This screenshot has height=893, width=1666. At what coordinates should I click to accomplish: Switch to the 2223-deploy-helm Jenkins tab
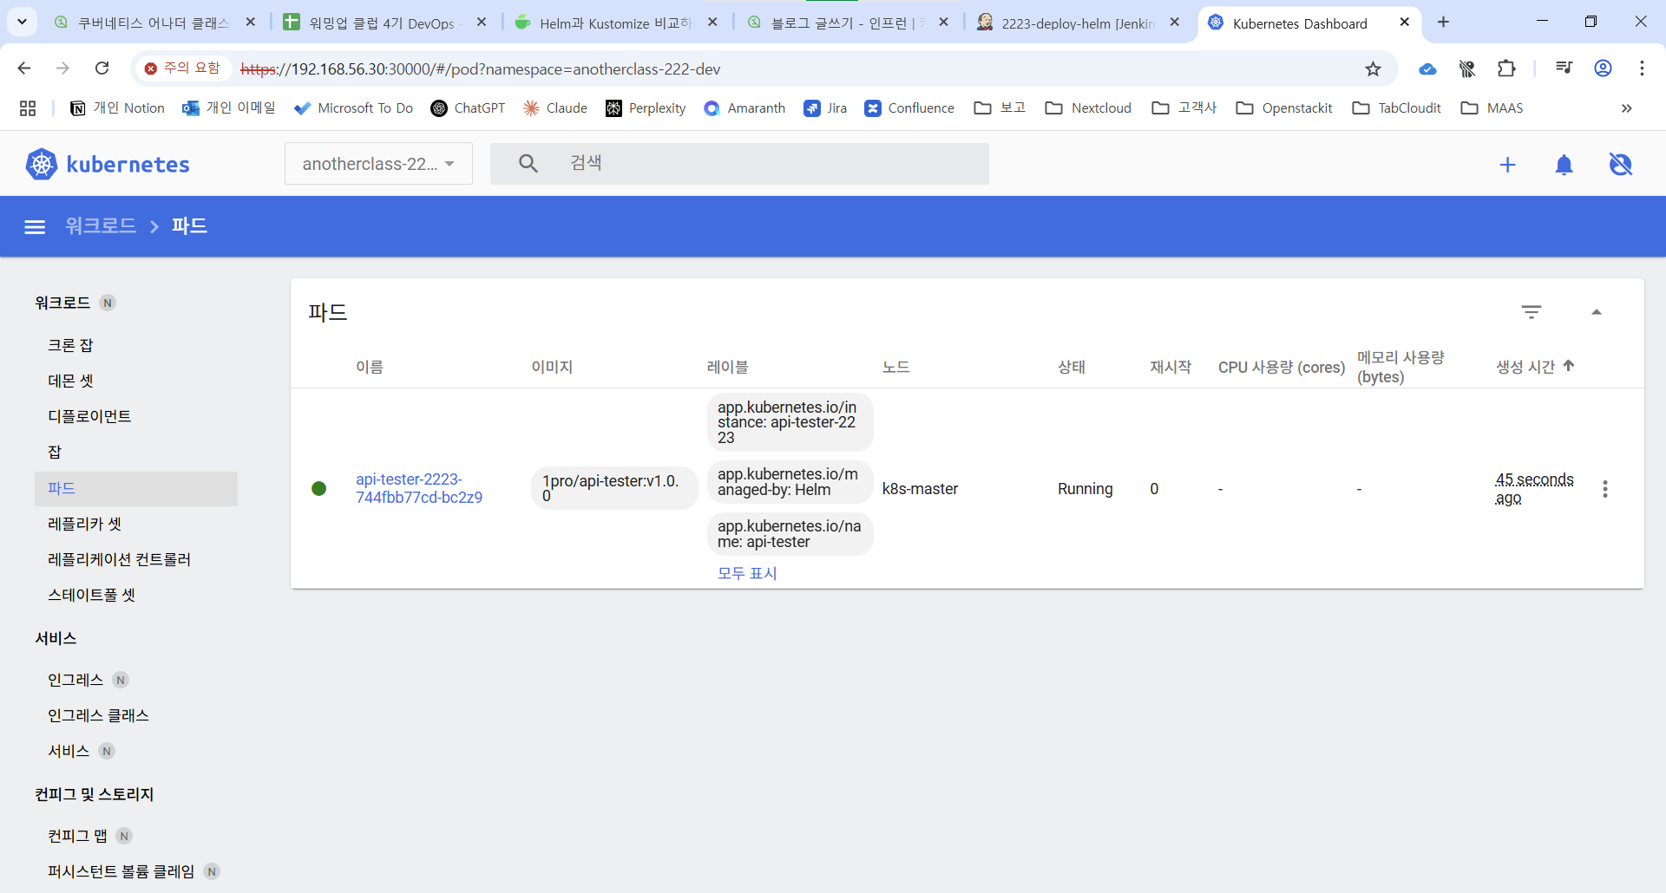click(x=1079, y=23)
